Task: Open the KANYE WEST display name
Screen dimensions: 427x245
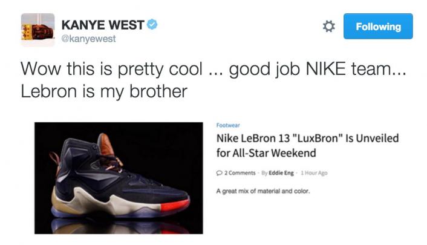Action: [103, 25]
